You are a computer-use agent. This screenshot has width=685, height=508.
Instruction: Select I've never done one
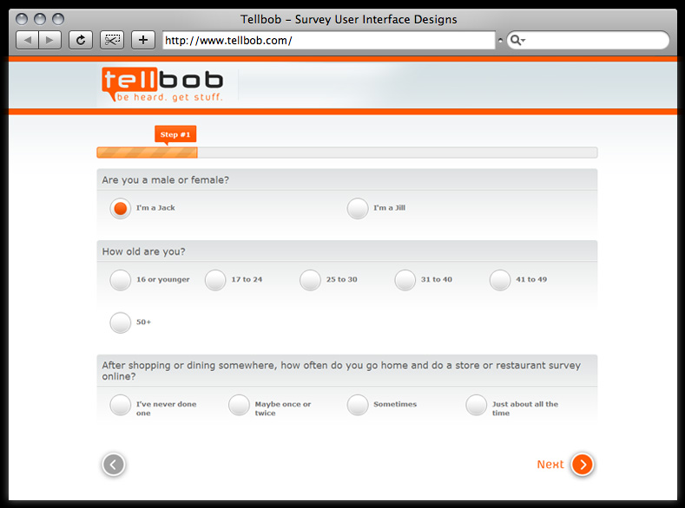click(x=120, y=405)
